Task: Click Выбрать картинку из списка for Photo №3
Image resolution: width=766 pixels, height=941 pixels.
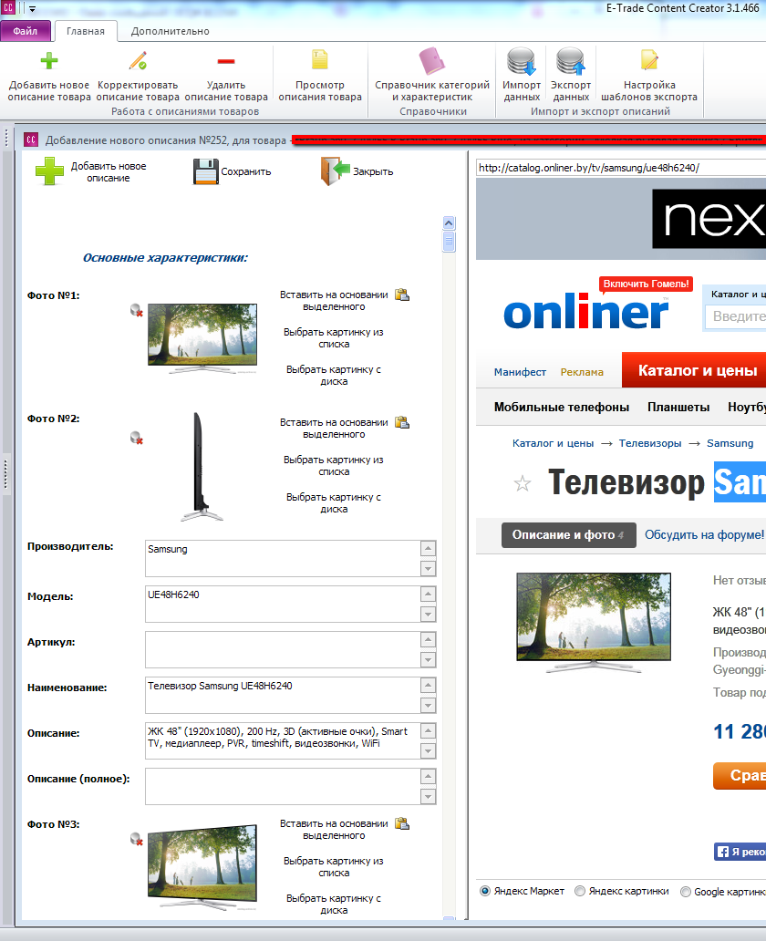Action: tap(333, 866)
